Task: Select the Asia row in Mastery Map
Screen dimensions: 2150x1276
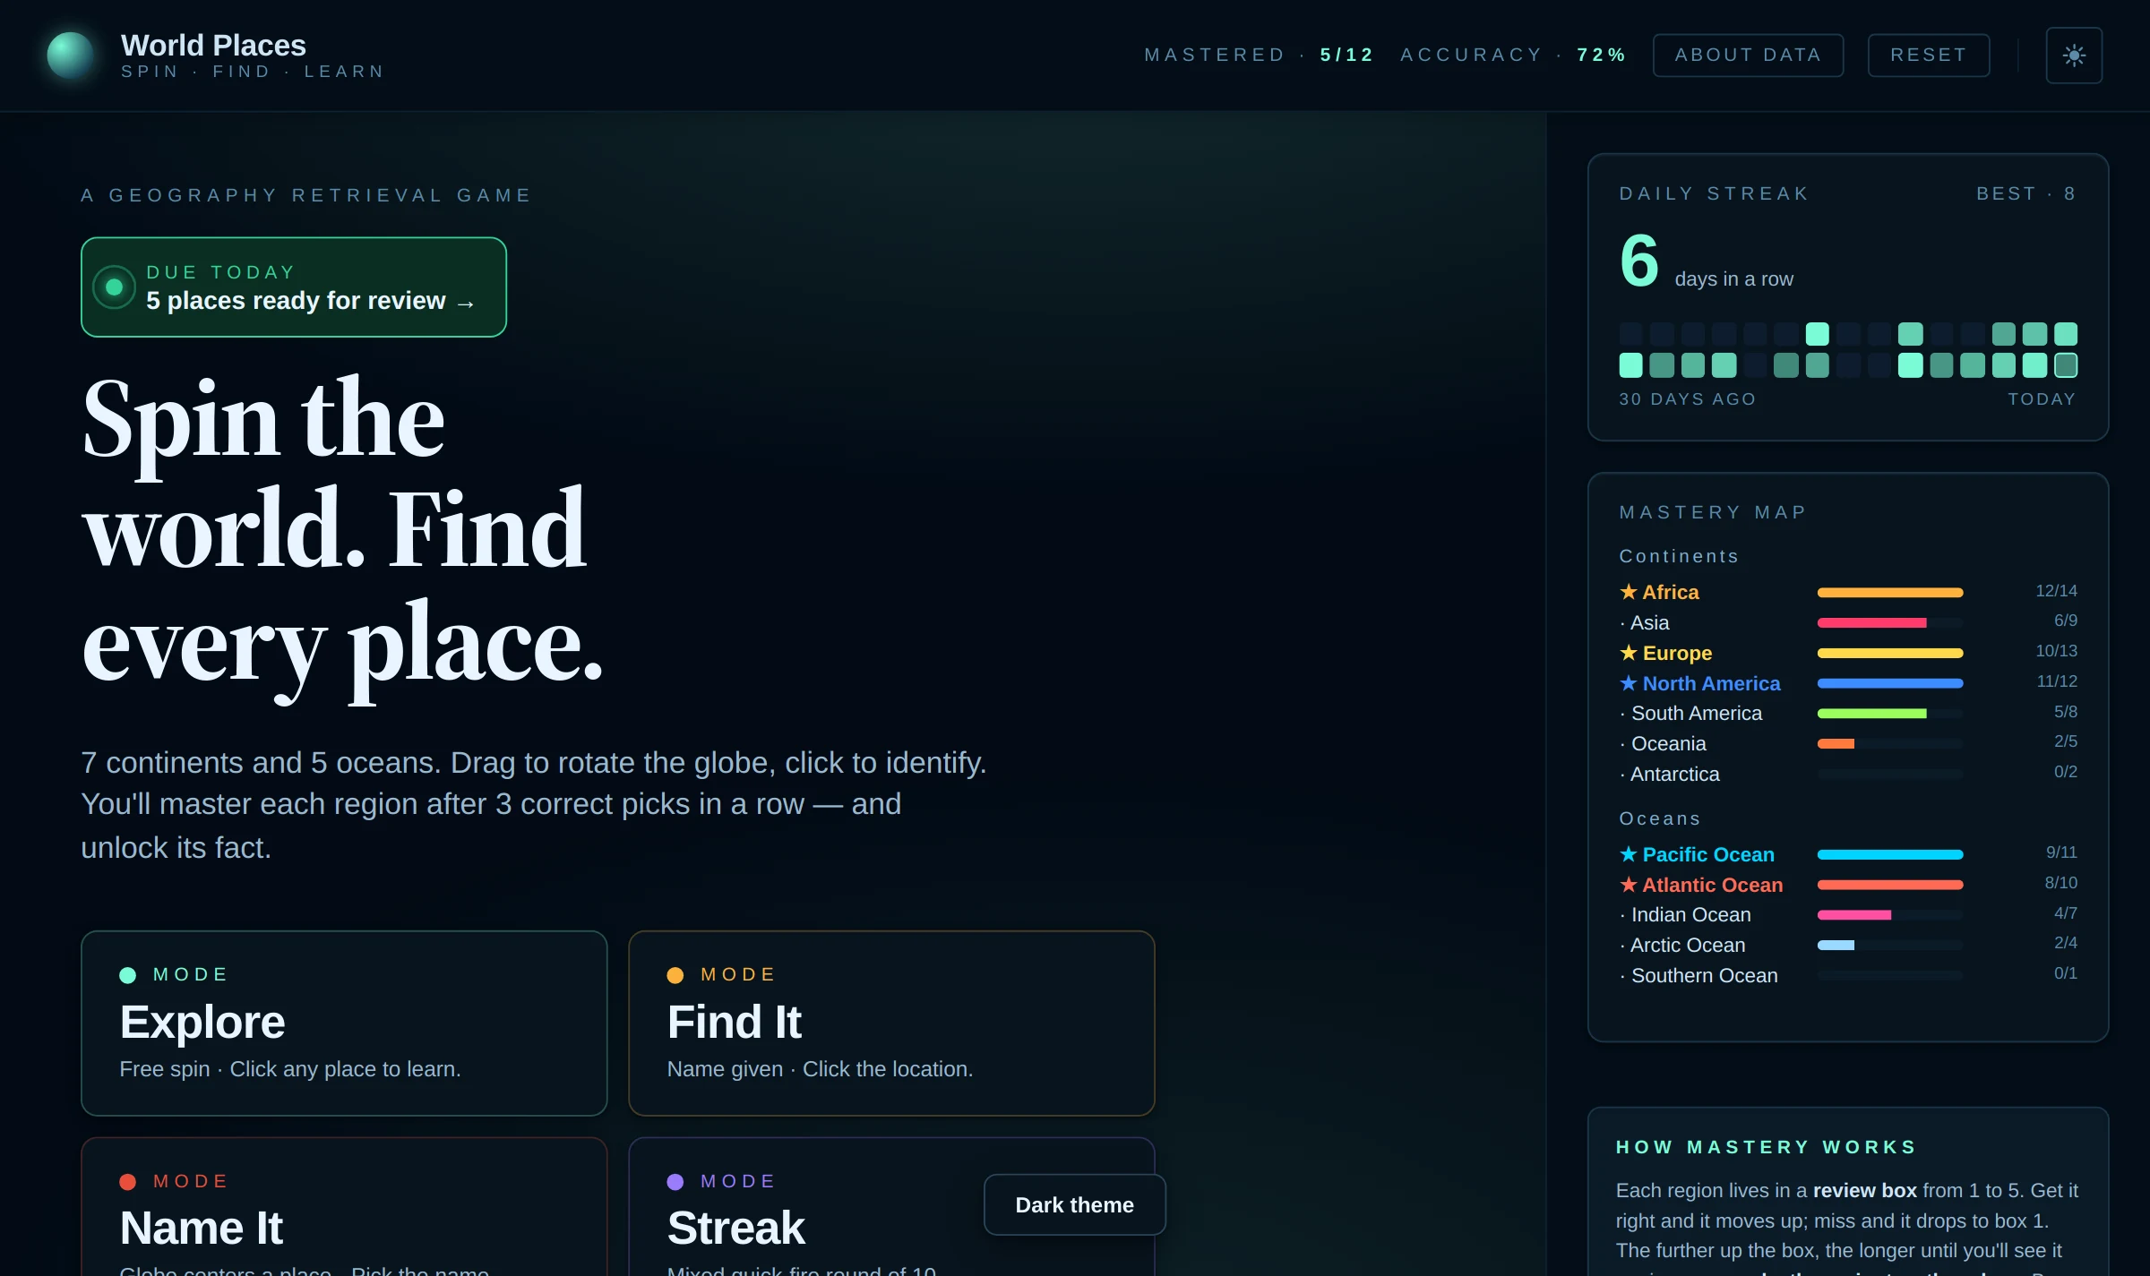Action: coord(1848,622)
